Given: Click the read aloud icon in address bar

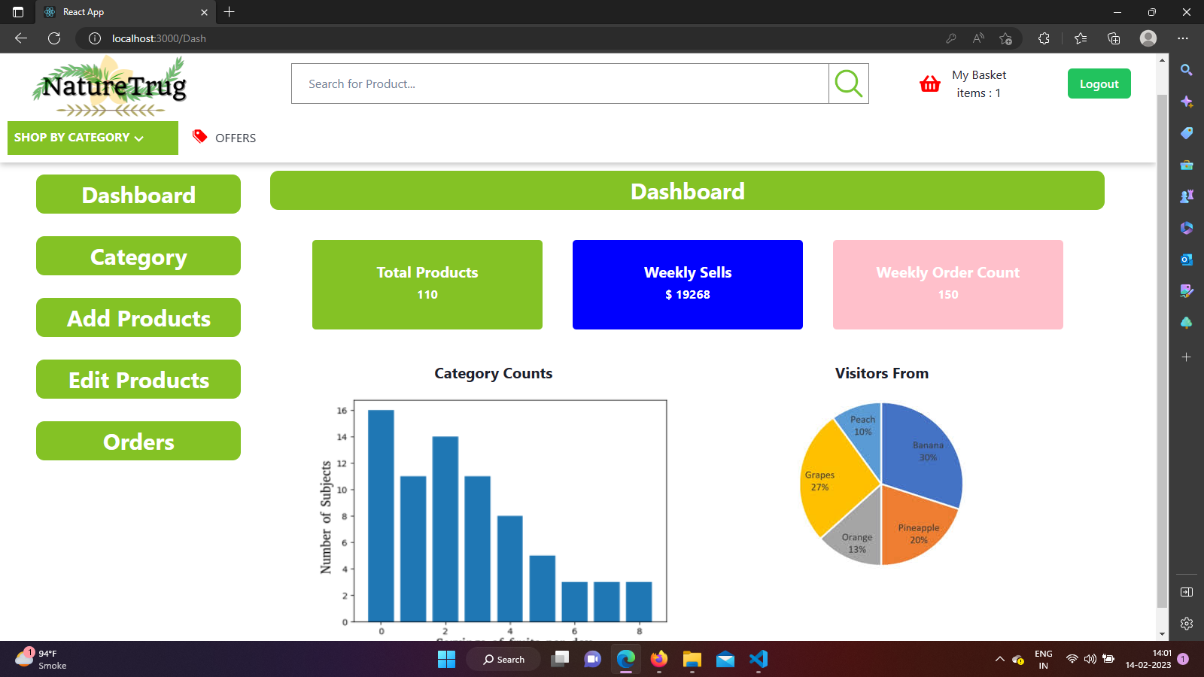Looking at the screenshot, I should (978, 38).
